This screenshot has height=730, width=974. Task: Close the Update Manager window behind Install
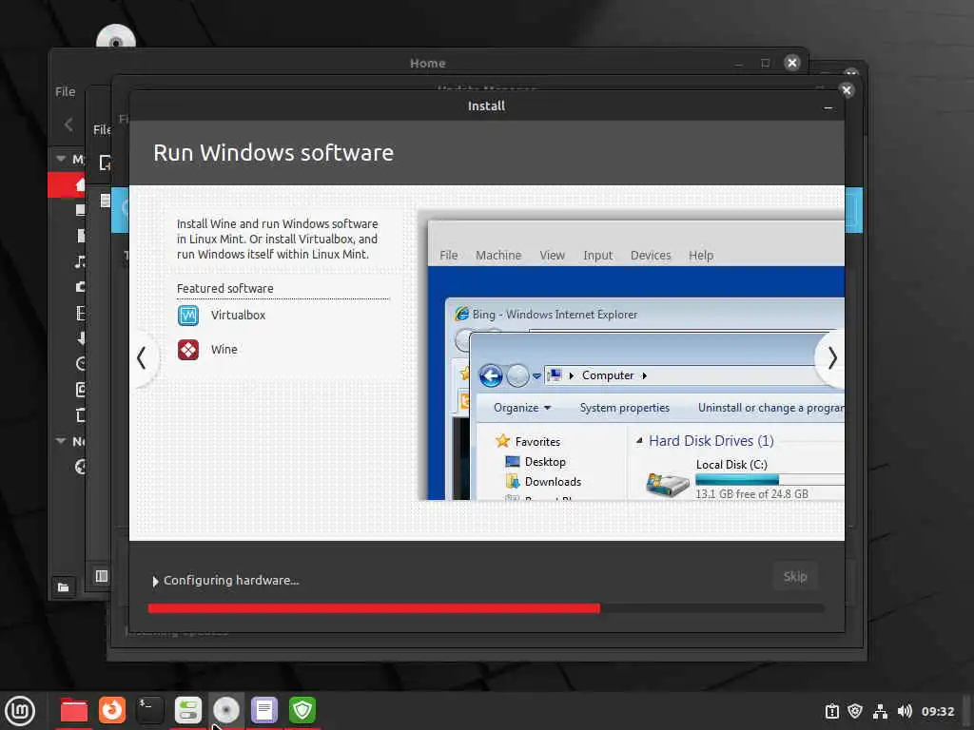(846, 90)
